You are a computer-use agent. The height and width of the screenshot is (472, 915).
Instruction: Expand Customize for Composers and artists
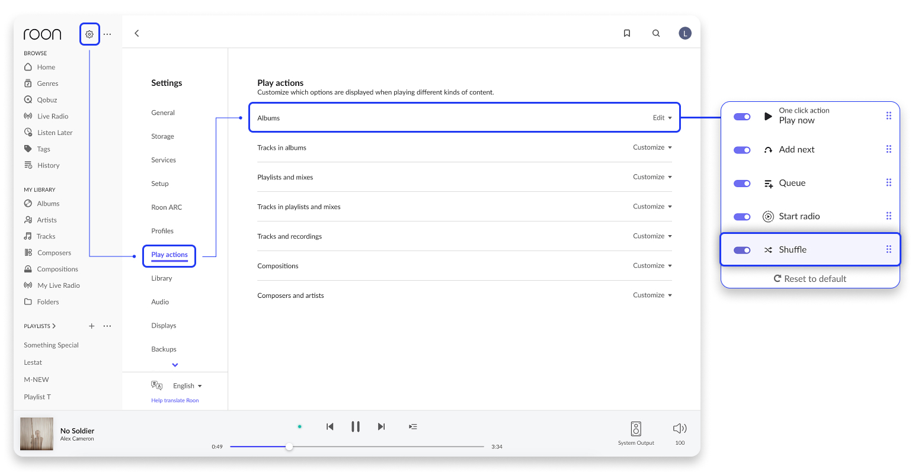(652, 296)
